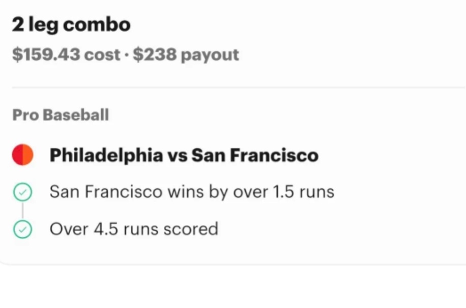This screenshot has height=308, width=466.
Task: Click the red-orange team logo circle
Action: 22,155
